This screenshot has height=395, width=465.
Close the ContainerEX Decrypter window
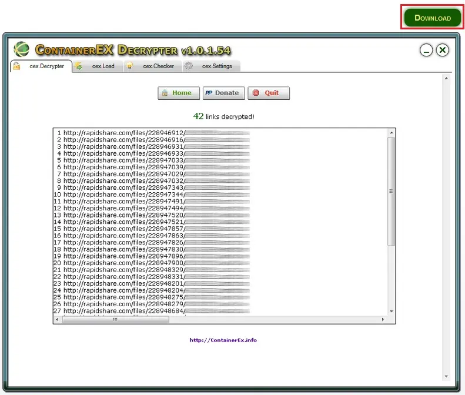coord(443,50)
